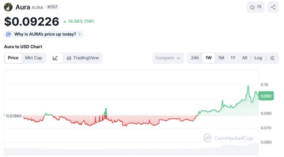Viewport: 284px width, 157px height.
Task: Click the 0.092 current price label
Action: pos(266,96)
